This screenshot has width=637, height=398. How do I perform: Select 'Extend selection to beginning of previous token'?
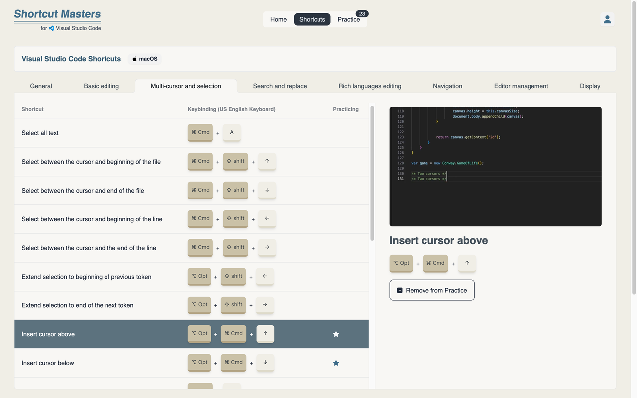pos(192,277)
